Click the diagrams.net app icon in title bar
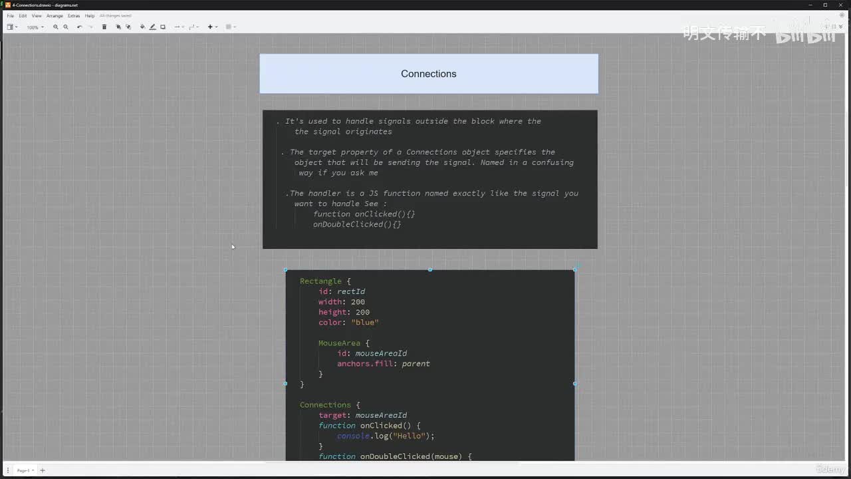The width and height of the screenshot is (851, 479). tap(8, 5)
